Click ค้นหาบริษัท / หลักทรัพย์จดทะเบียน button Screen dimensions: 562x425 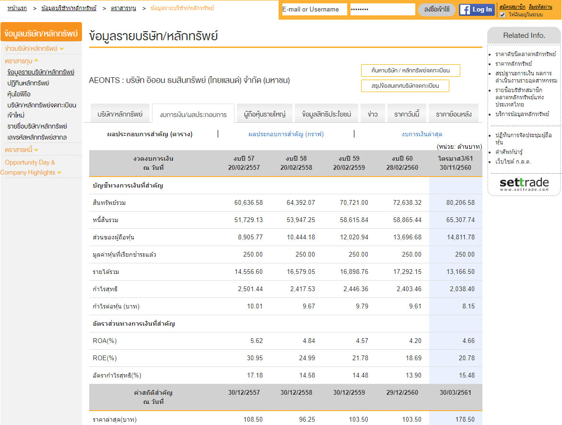[411, 71]
